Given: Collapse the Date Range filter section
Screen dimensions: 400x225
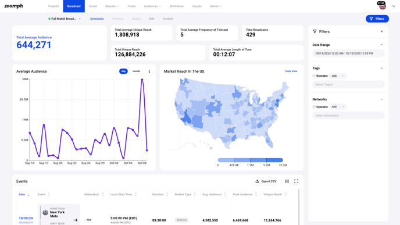Looking at the screenshot, I should click(381, 45).
